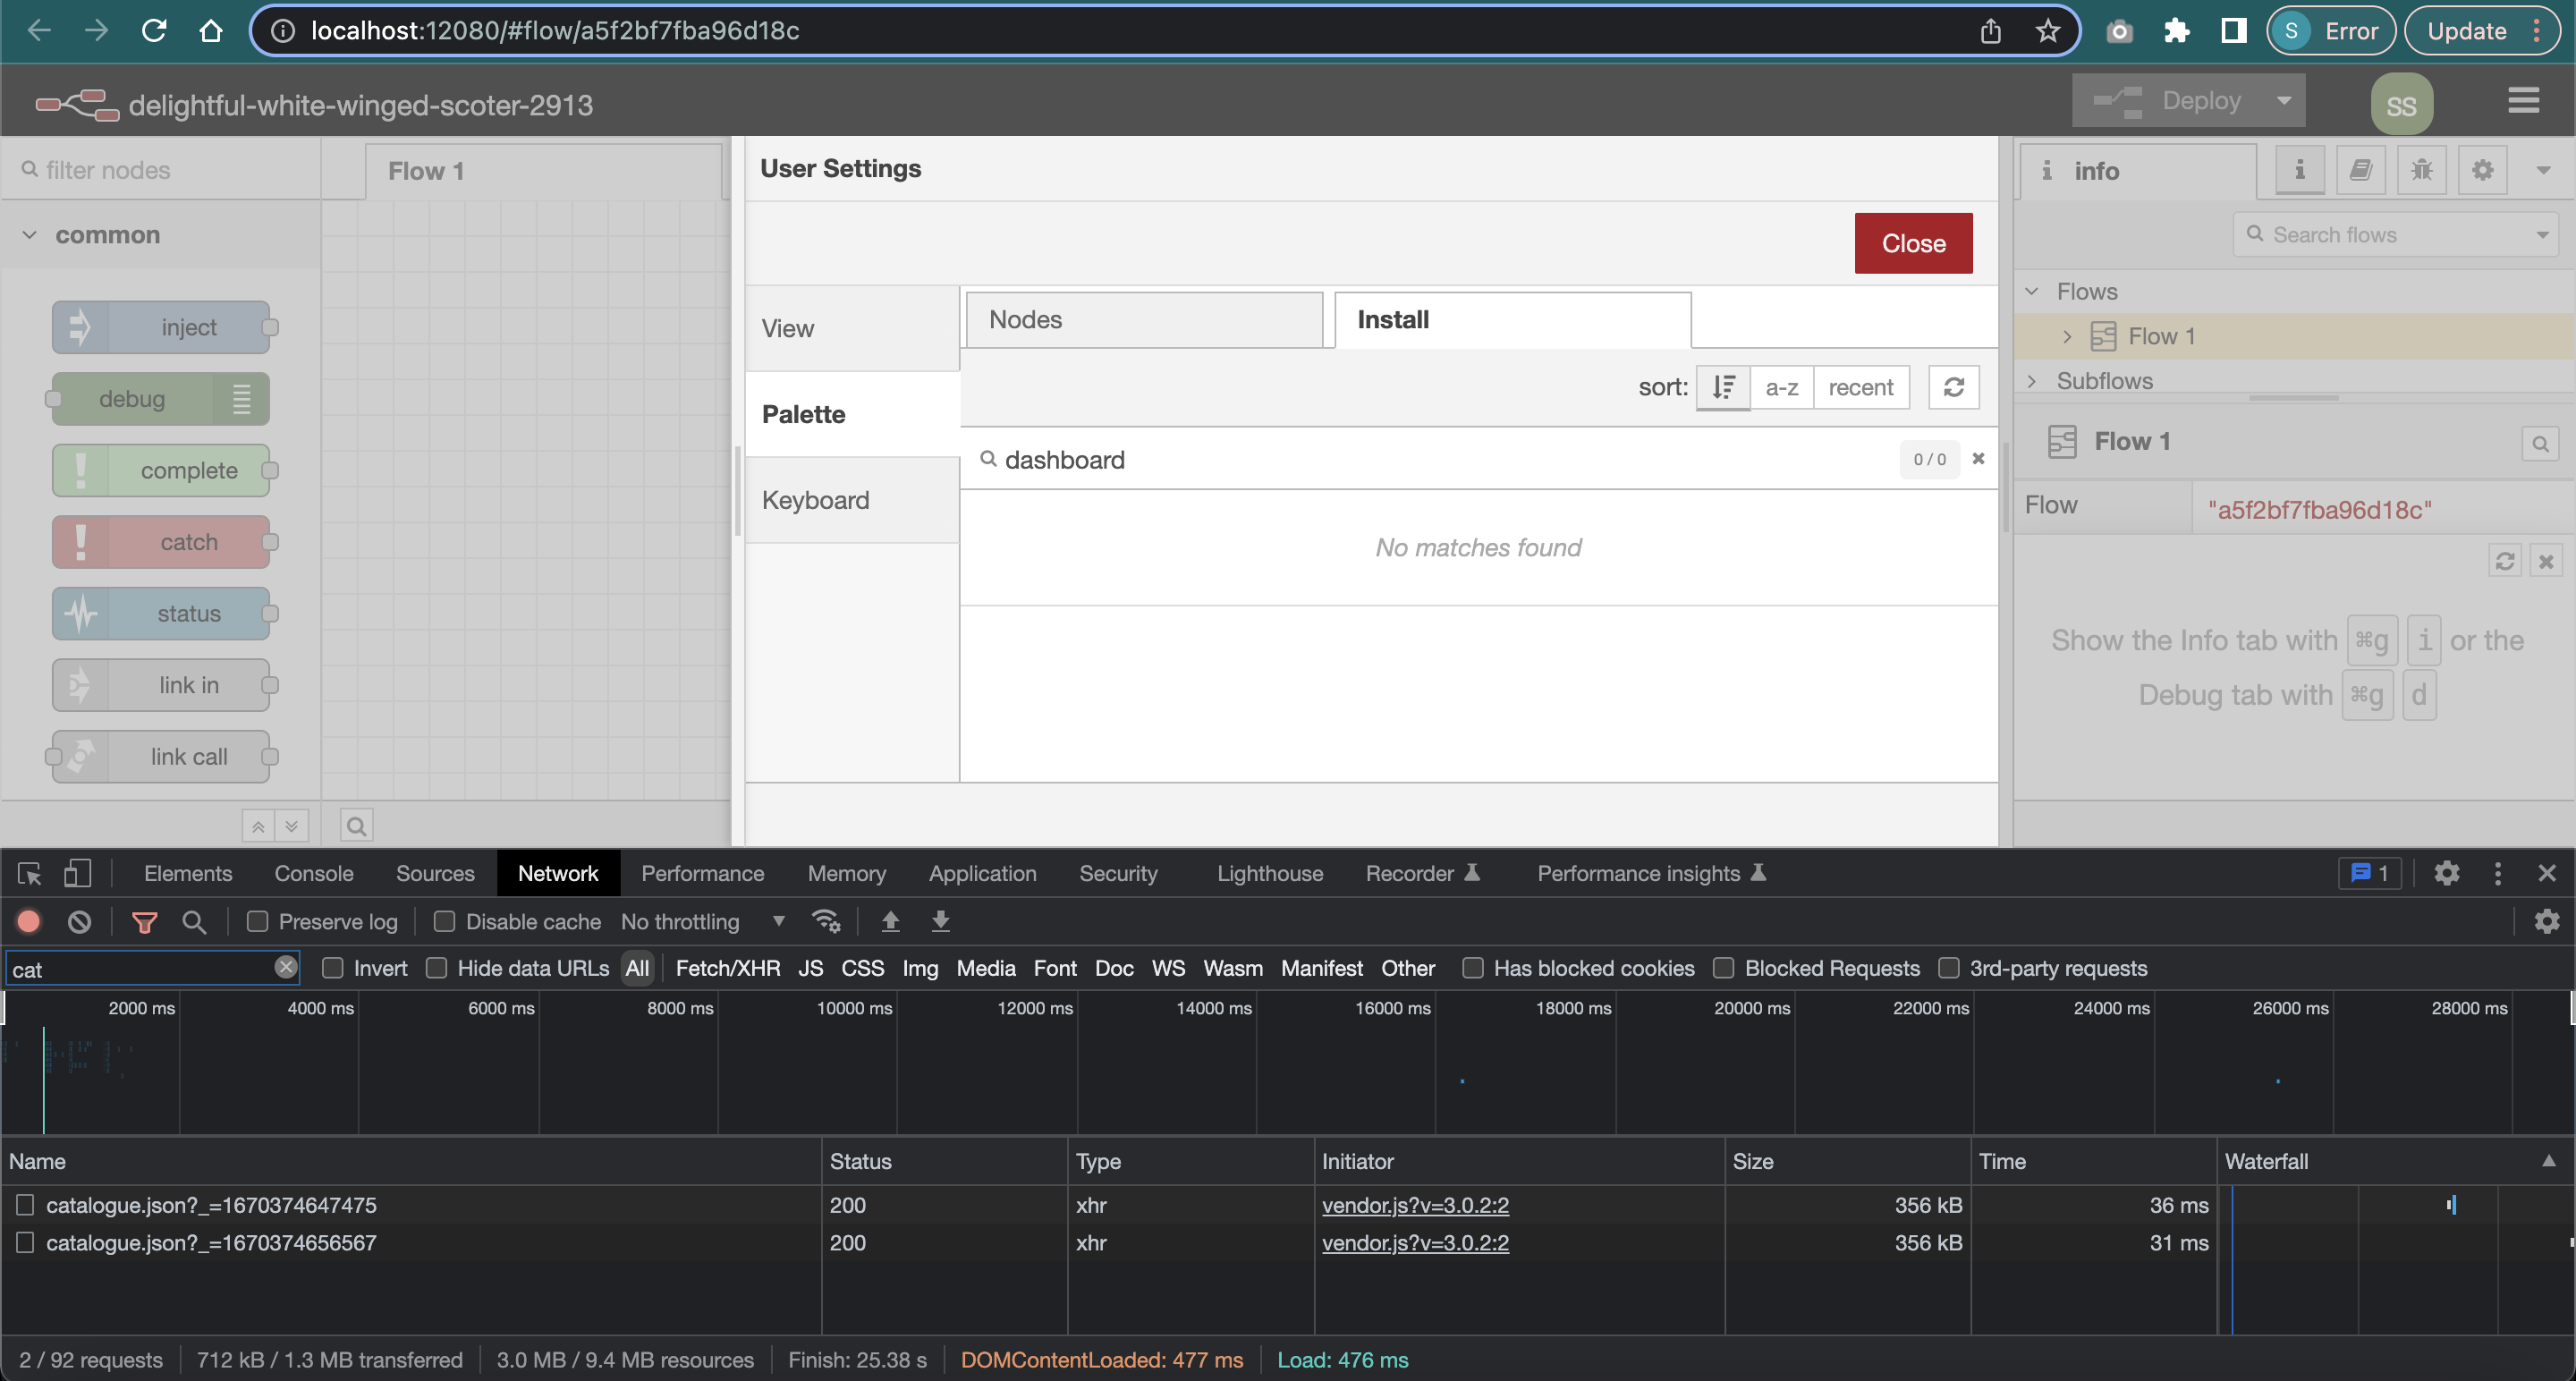Close the User Settings dialog

point(1913,242)
